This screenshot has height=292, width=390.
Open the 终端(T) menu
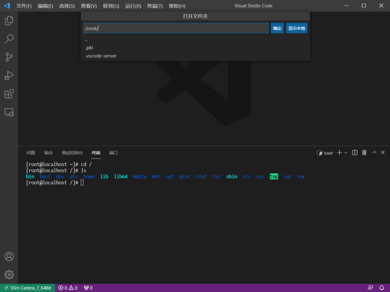155,6
